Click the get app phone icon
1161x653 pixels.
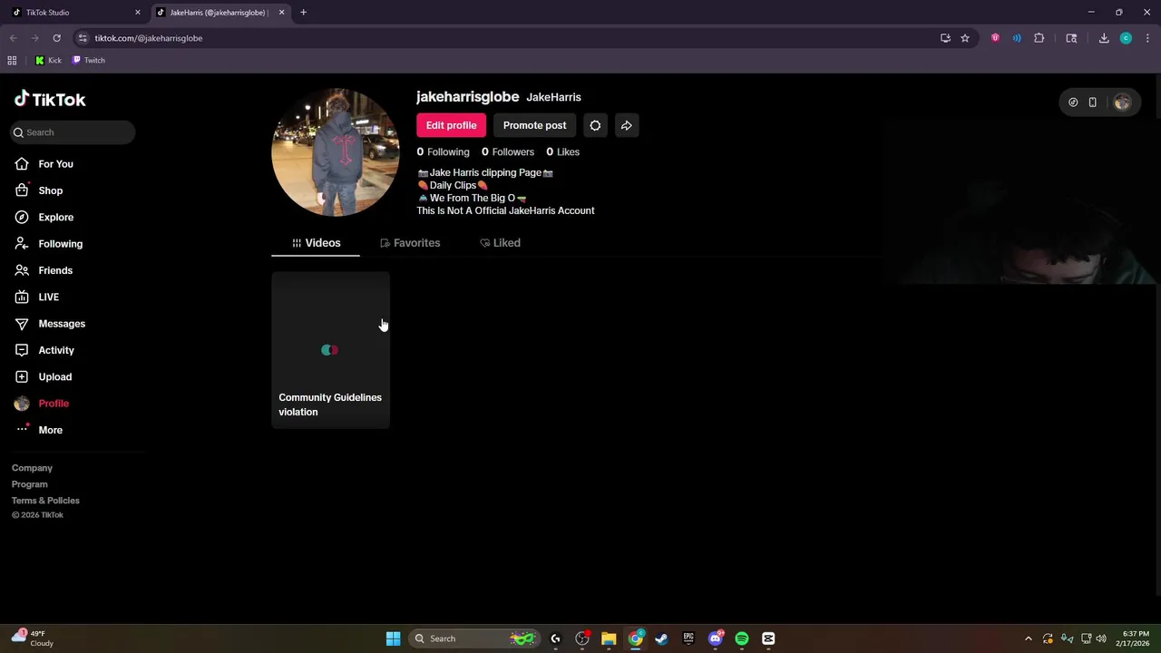point(1093,102)
